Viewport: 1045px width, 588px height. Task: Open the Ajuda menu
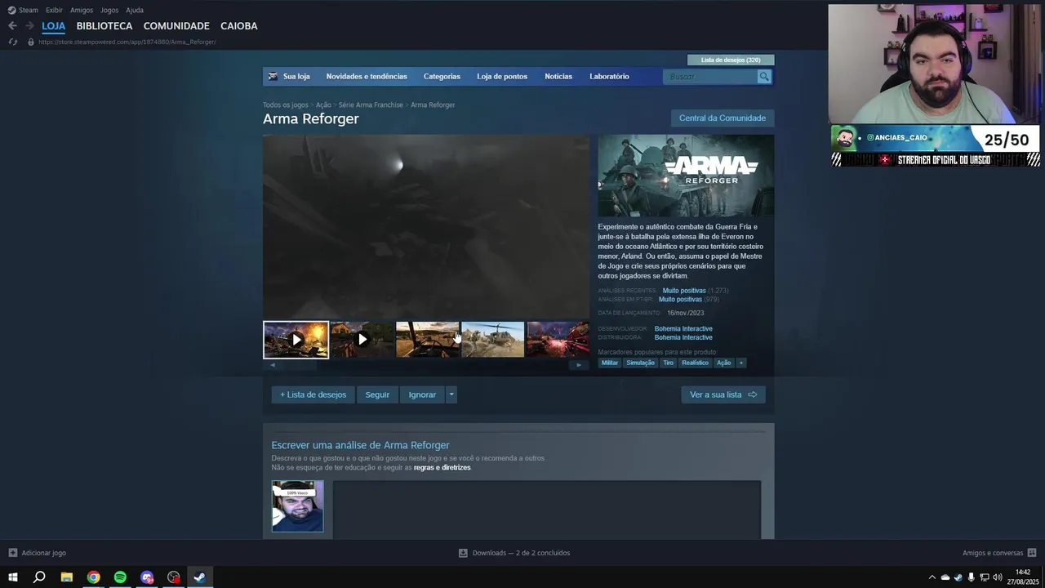coord(135,11)
